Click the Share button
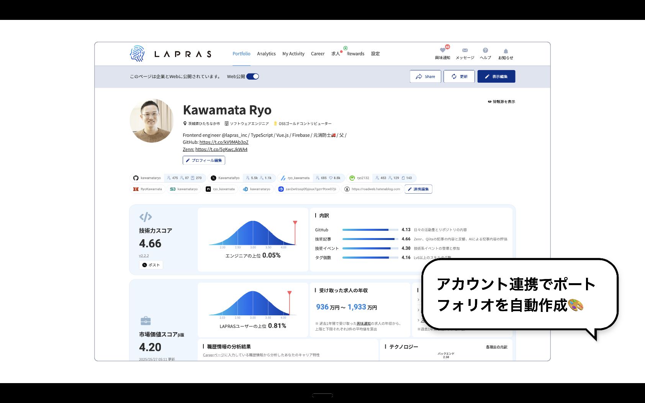The height and width of the screenshot is (403, 645). coord(426,77)
